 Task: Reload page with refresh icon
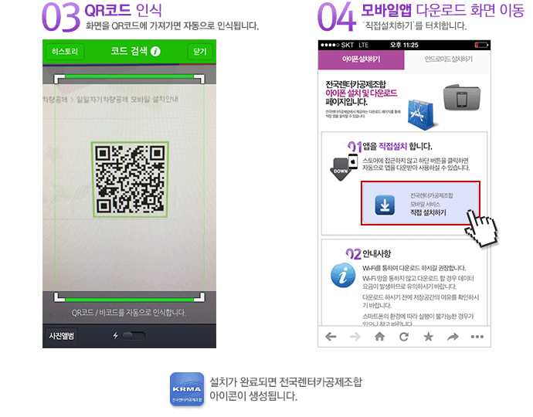click(x=404, y=337)
